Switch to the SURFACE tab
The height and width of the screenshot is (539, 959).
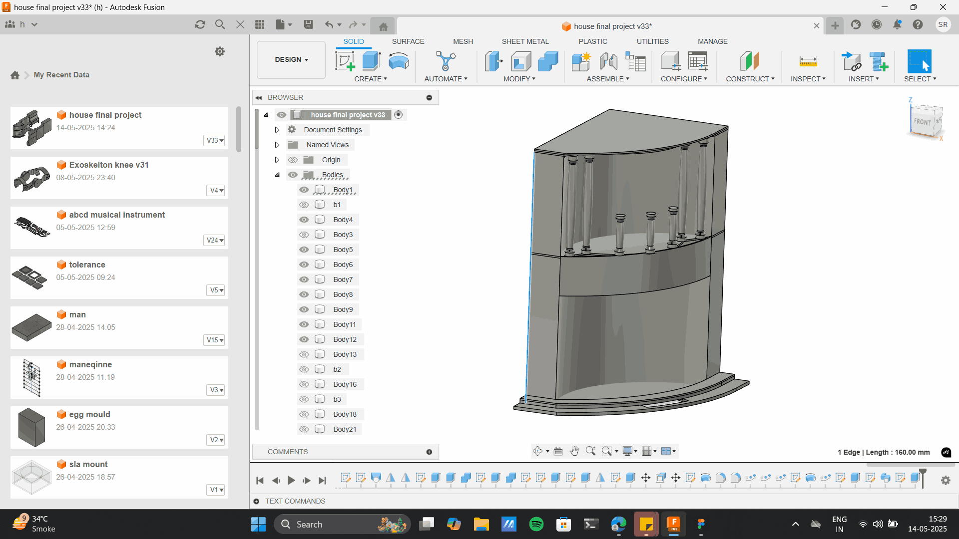click(408, 41)
